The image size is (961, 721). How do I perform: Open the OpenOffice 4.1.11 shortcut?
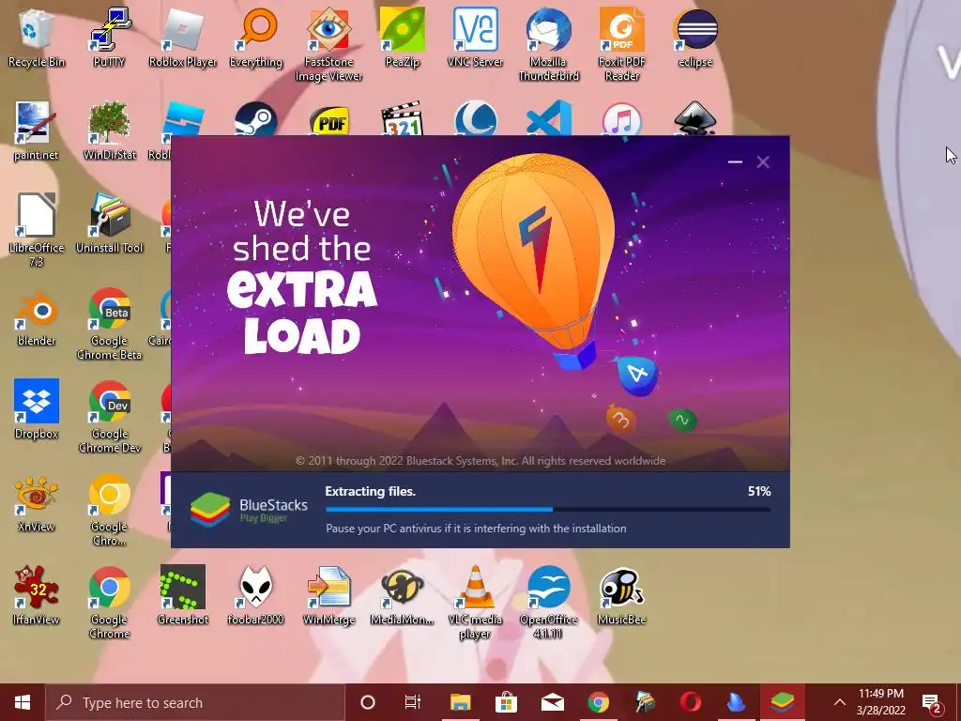[548, 602]
